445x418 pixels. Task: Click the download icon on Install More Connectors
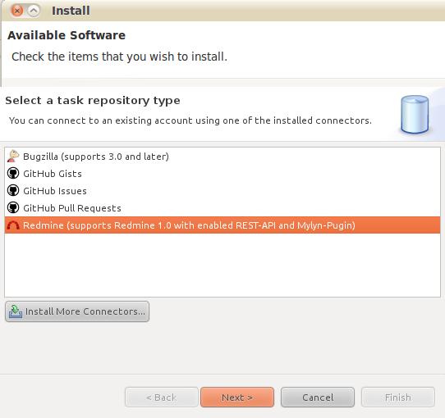coord(16,311)
